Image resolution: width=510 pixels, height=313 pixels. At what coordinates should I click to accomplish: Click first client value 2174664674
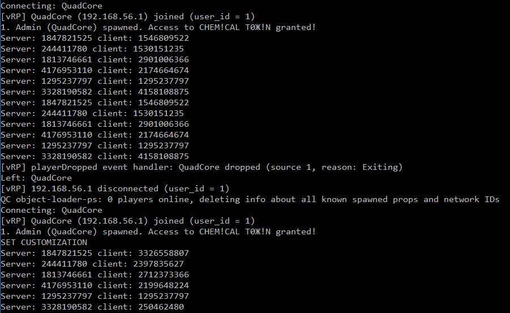pyautogui.click(x=163, y=70)
